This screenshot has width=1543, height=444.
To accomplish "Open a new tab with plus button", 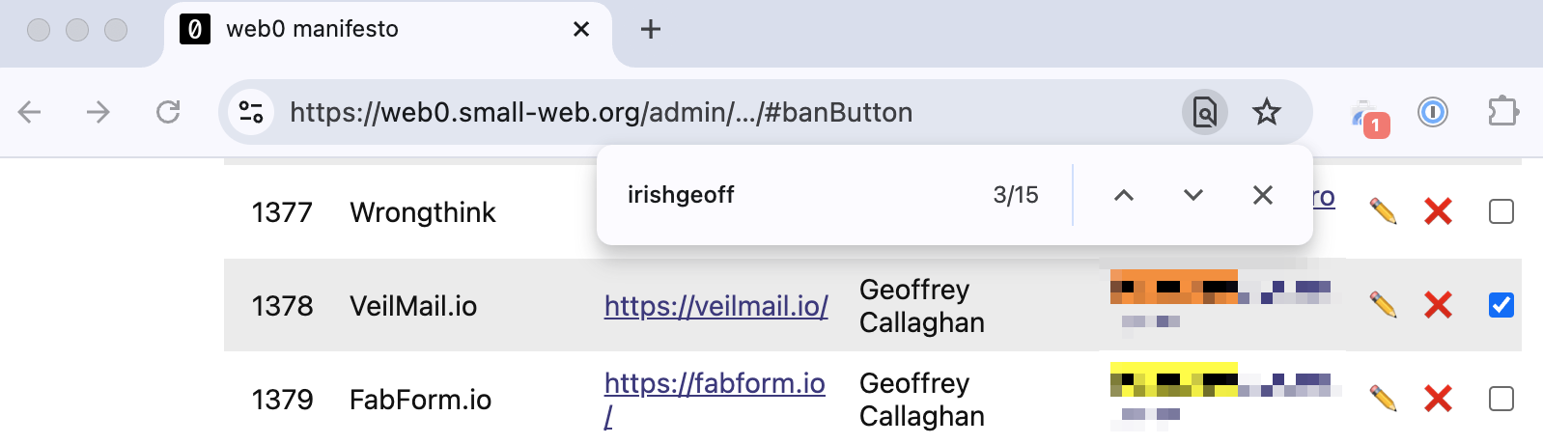I will 651,29.
